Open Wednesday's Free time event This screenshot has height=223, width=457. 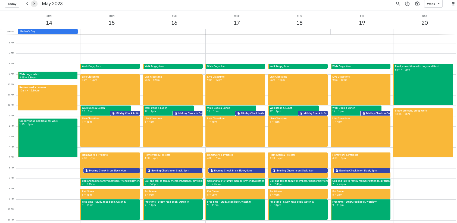tap(235, 209)
